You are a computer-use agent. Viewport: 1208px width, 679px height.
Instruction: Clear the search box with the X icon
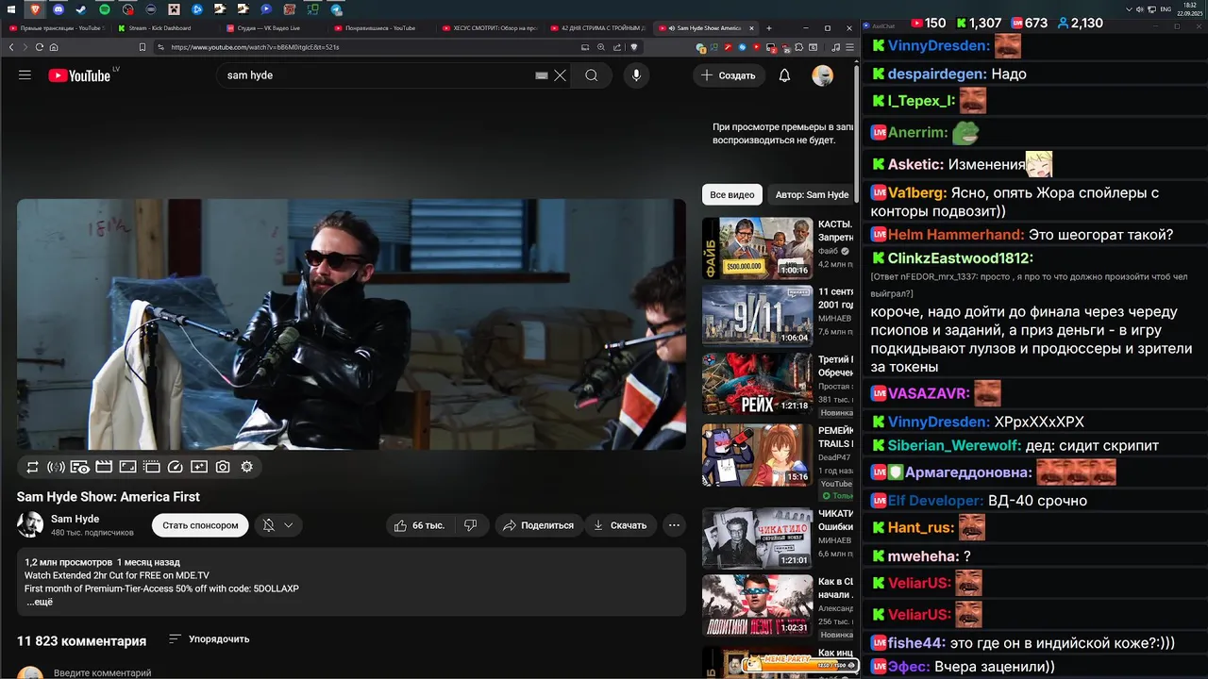[x=560, y=75]
